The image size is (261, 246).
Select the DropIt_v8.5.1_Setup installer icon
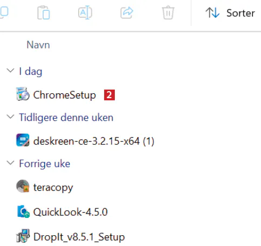point(23,236)
